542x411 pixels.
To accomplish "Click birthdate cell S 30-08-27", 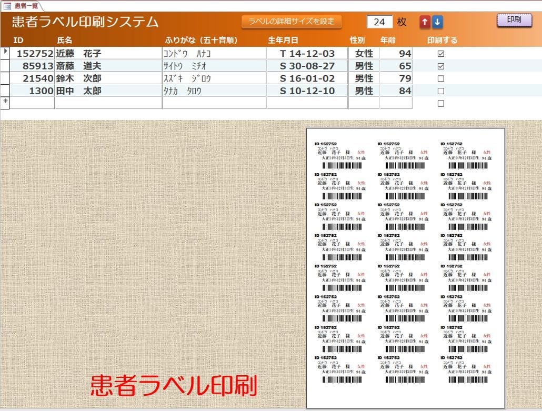I will [x=307, y=66].
